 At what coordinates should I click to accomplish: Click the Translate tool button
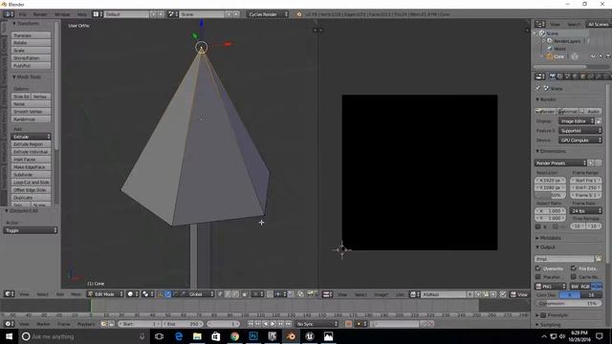pyautogui.click(x=31, y=35)
